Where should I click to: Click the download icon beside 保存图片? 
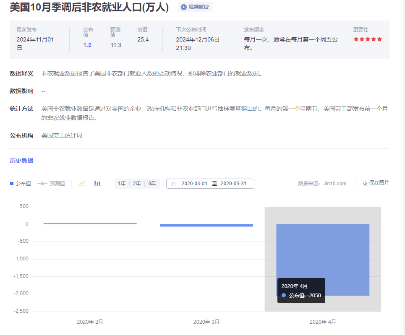(x=365, y=183)
